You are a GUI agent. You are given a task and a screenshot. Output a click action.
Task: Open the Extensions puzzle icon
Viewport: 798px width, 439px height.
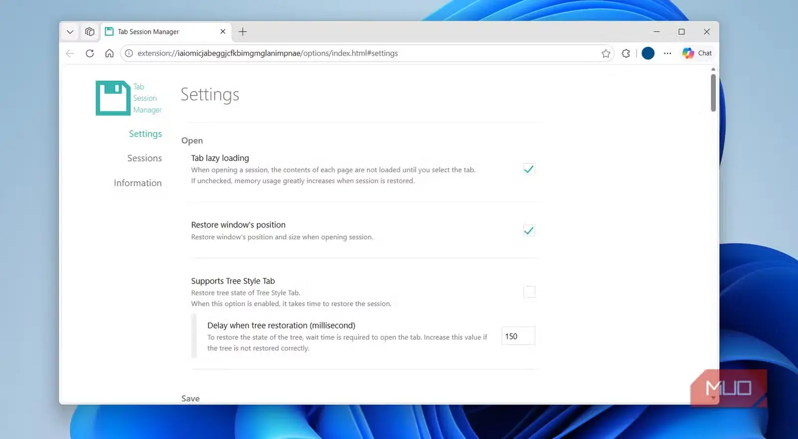626,53
